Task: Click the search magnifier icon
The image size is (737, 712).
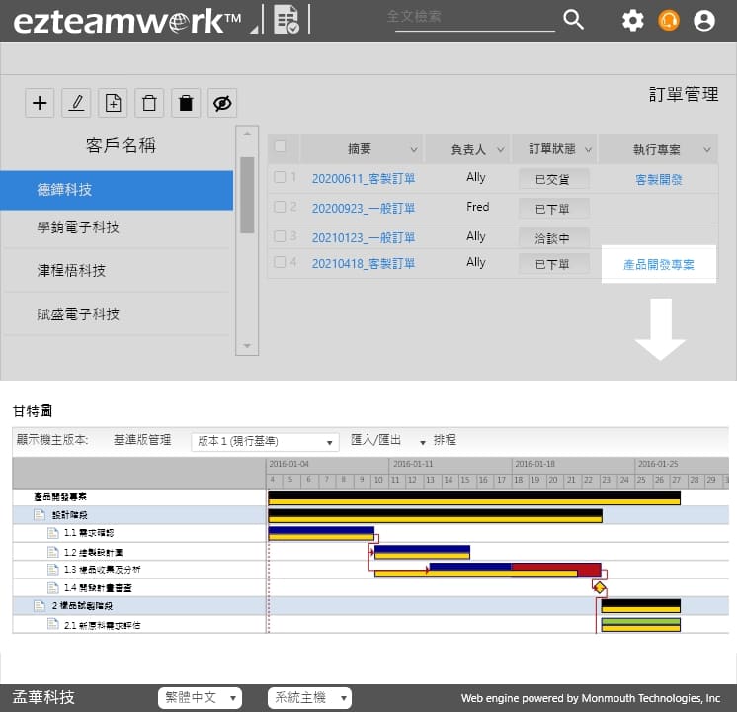Action: pyautogui.click(x=573, y=19)
